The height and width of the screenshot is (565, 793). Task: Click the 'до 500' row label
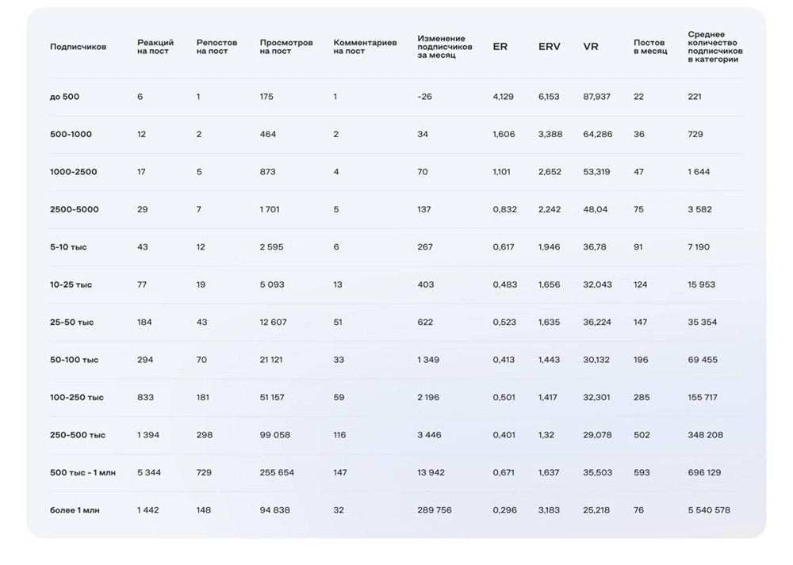pos(64,97)
